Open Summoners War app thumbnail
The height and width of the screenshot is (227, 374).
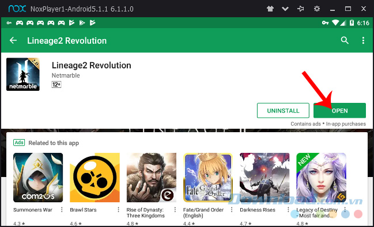click(x=38, y=178)
